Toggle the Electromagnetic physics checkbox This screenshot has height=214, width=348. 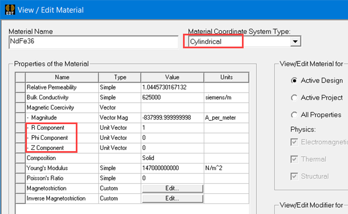pyautogui.click(x=294, y=142)
